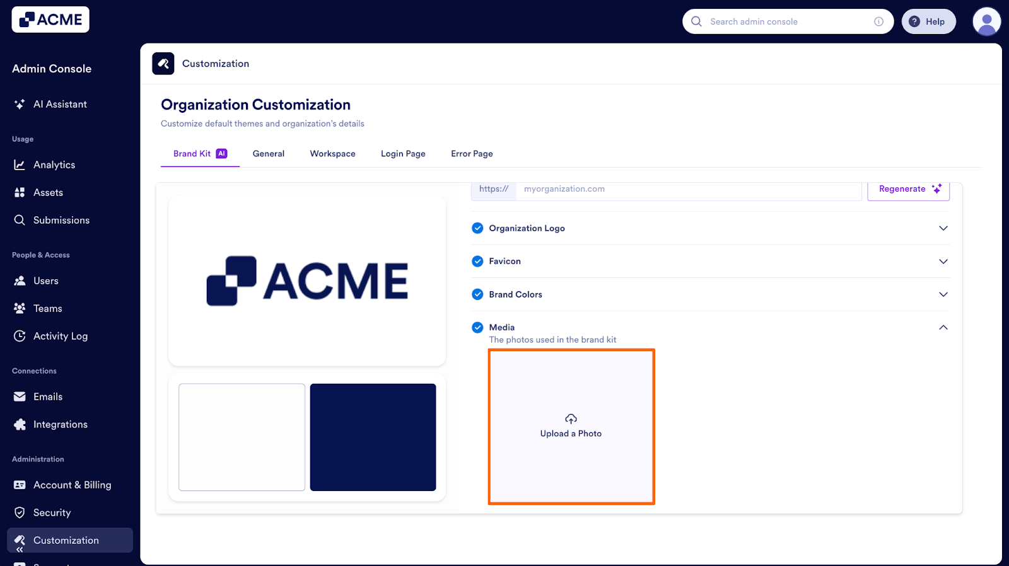Image resolution: width=1009 pixels, height=566 pixels.
Task: Click the Analytics chart icon
Action: [20, 165]
